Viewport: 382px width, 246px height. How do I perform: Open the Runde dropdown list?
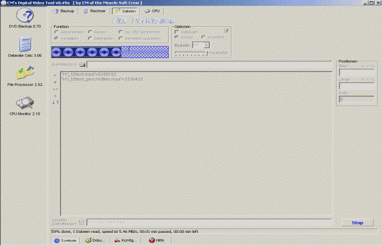tap(207, 45)
